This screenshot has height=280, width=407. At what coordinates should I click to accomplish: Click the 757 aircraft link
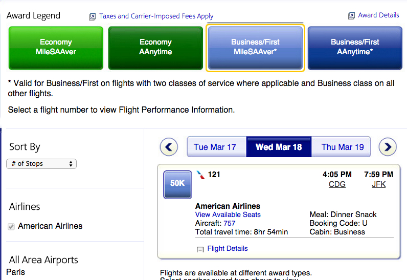pyautogui.click(x=229, y=223)
